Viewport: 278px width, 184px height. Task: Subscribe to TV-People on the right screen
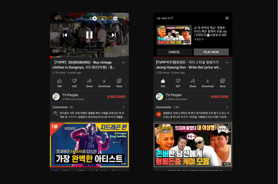pos(219,97)
